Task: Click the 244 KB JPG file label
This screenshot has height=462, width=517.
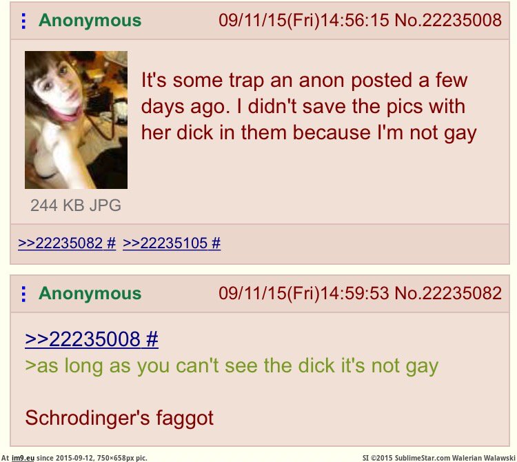Action: [x=76, y=205]
